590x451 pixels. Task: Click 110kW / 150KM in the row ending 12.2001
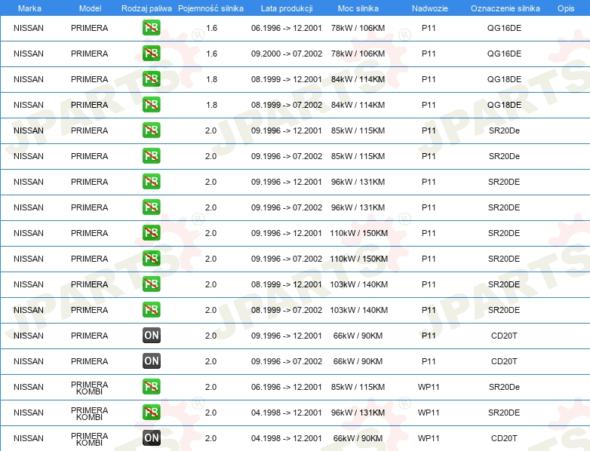358,233
